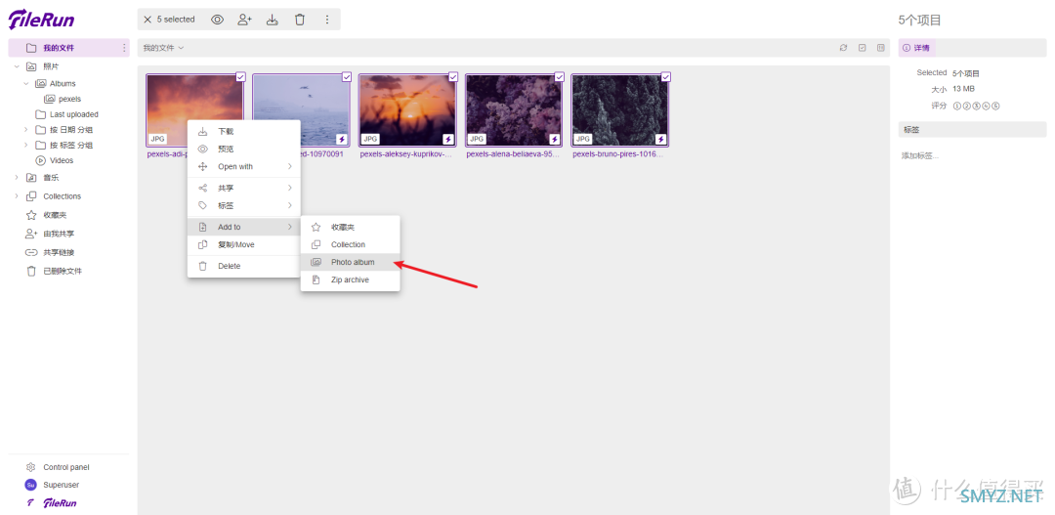The image size is (1055, 515).
Task: Open the 详情 details tab
Action: (x=916, y=48)
